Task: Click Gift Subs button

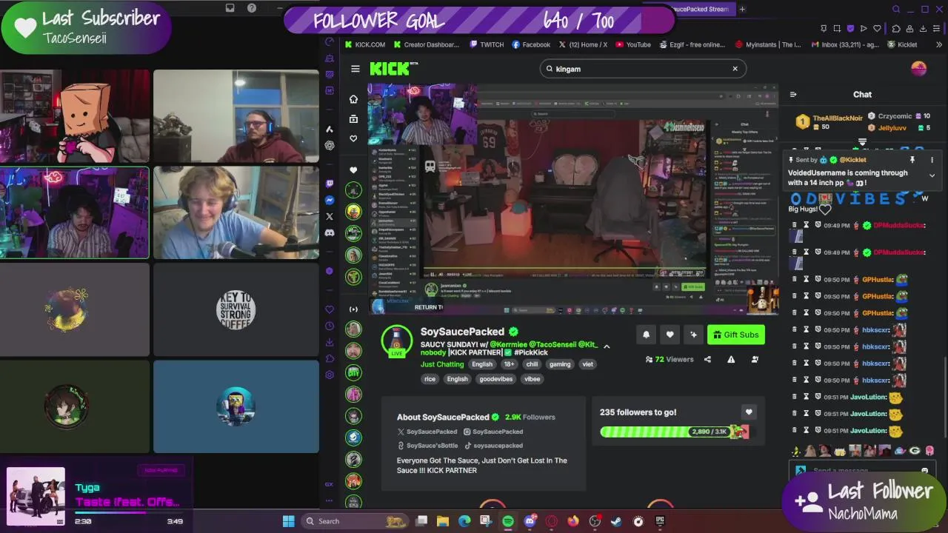Action: [736, 335]
